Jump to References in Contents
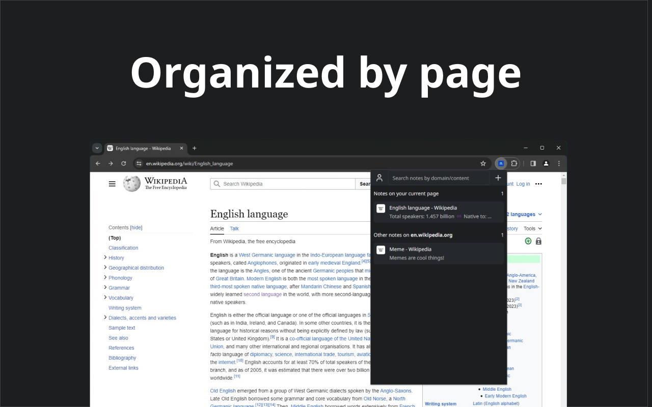This screenshot has width=652, height=407. pos(121,348)
